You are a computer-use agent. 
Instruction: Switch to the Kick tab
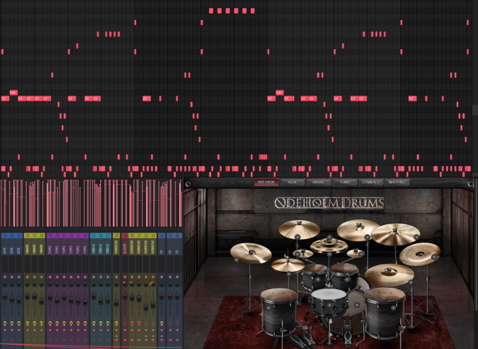pos(292,182)
